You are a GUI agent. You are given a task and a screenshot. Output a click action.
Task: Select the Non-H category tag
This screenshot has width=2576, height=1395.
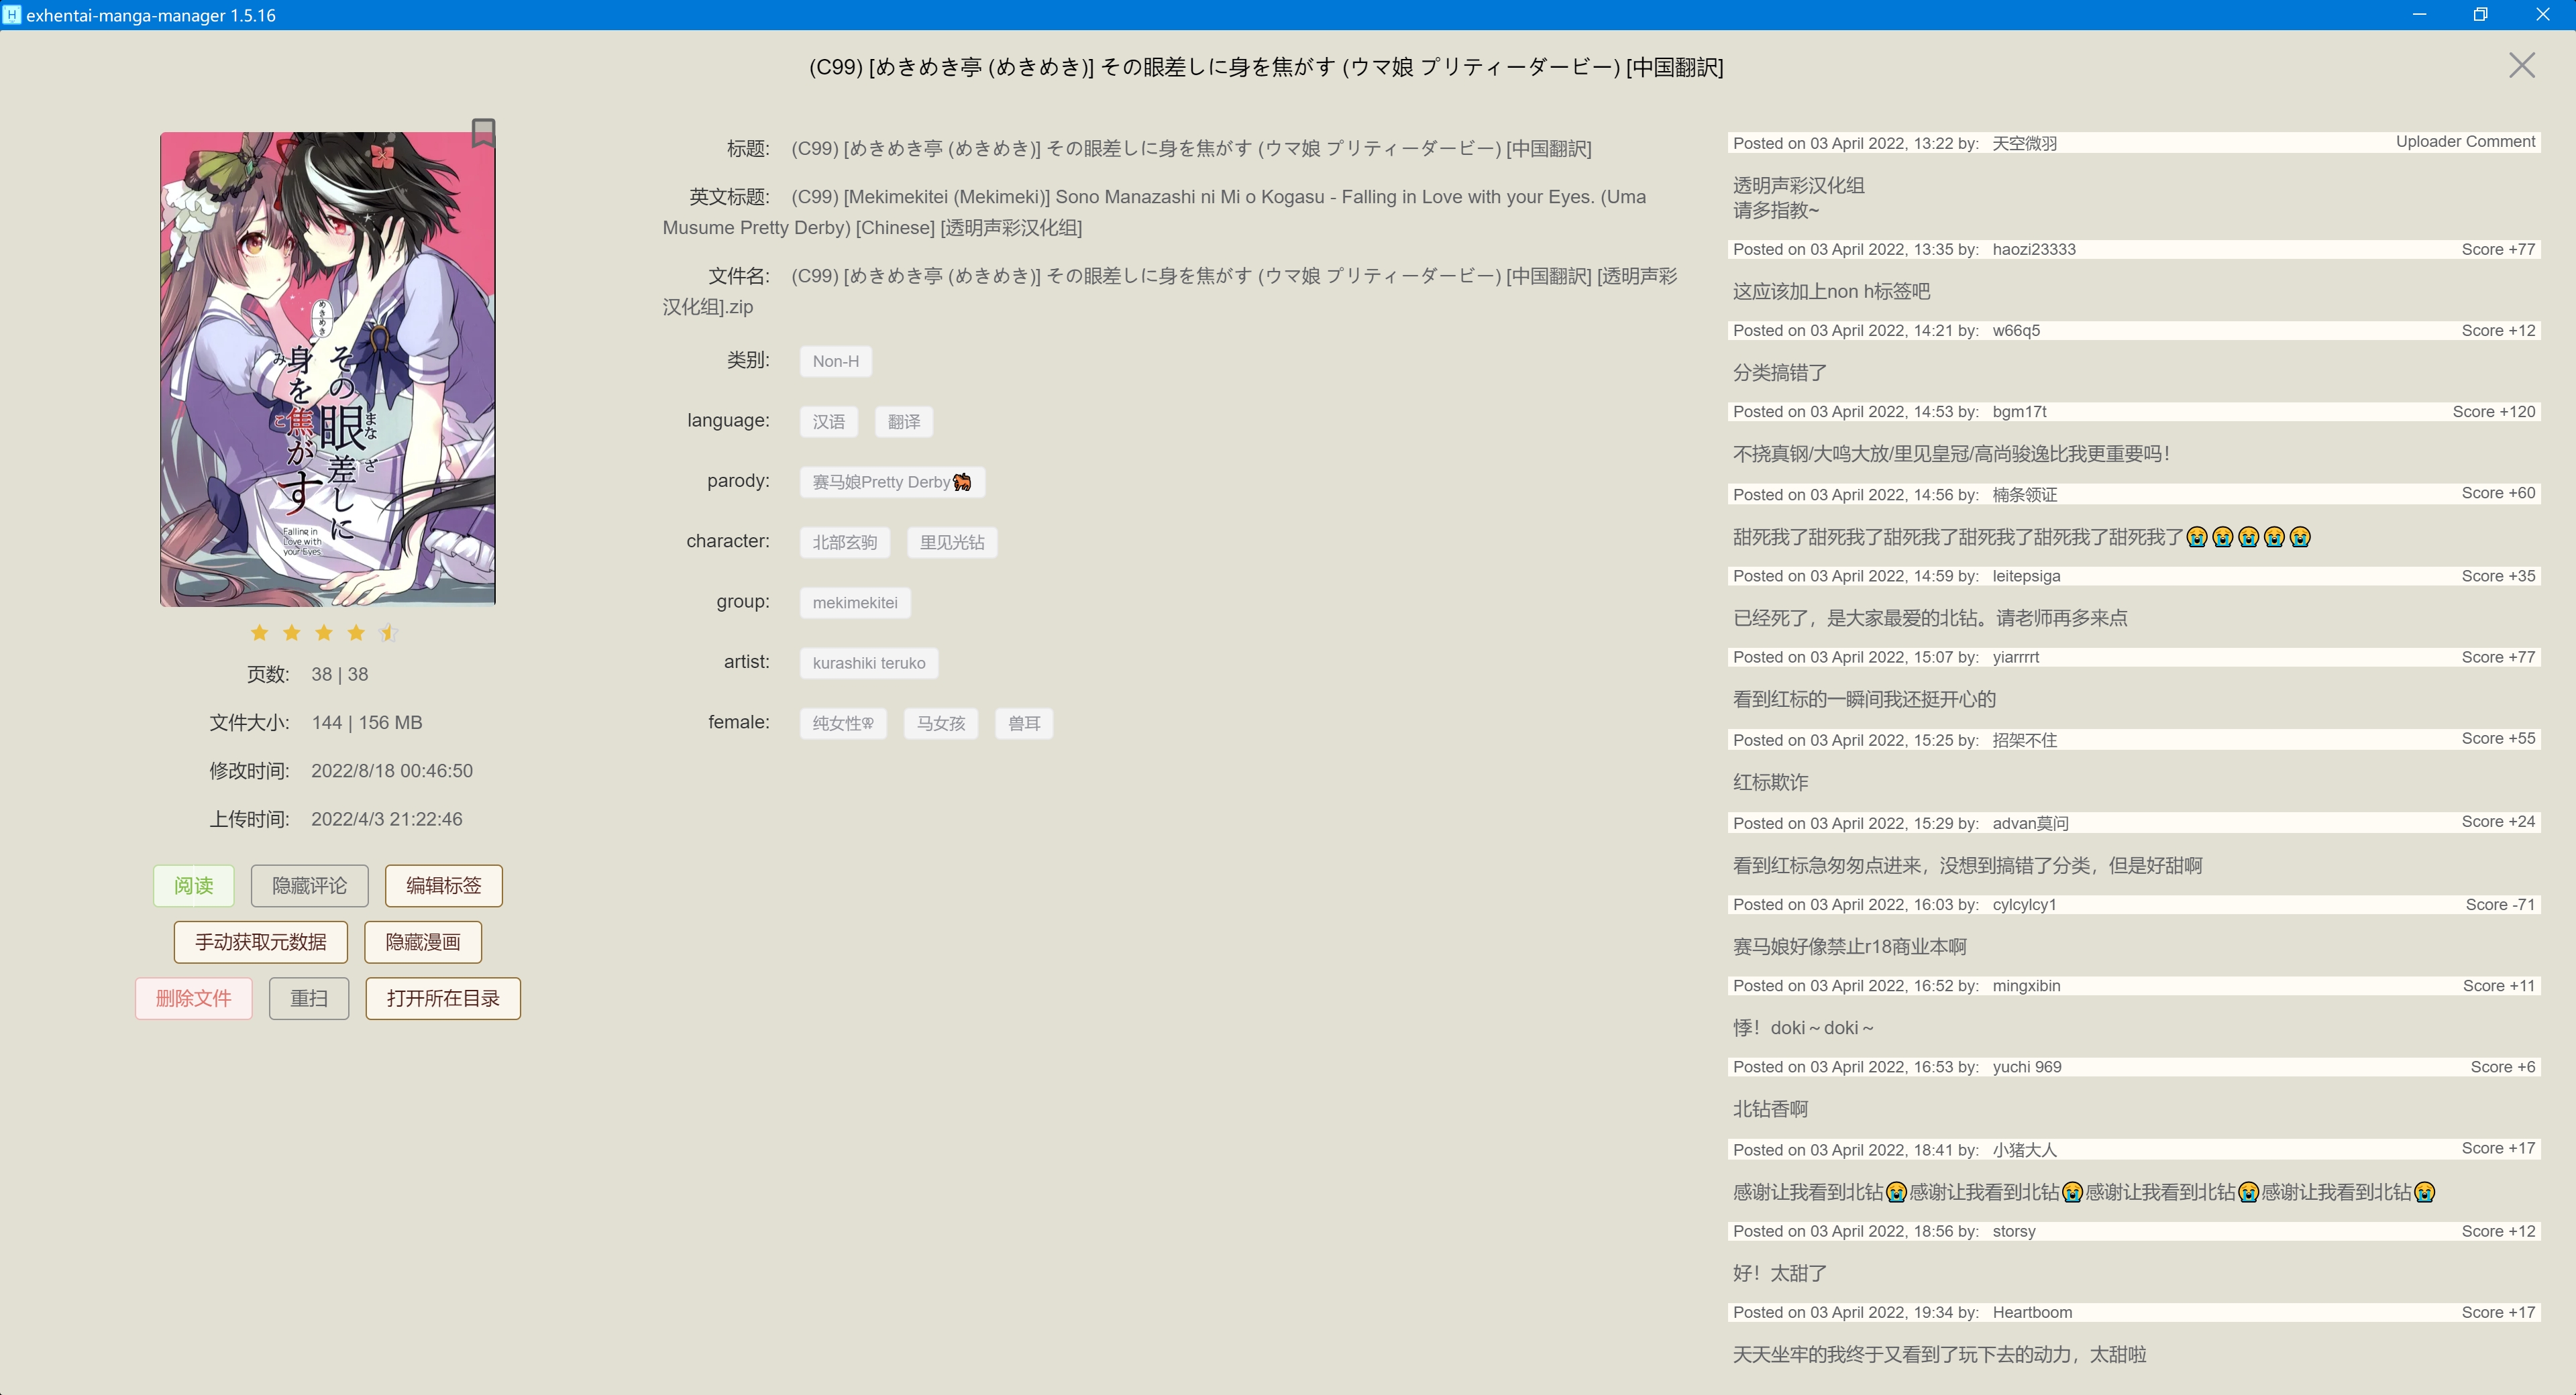(x=835, y=361)
